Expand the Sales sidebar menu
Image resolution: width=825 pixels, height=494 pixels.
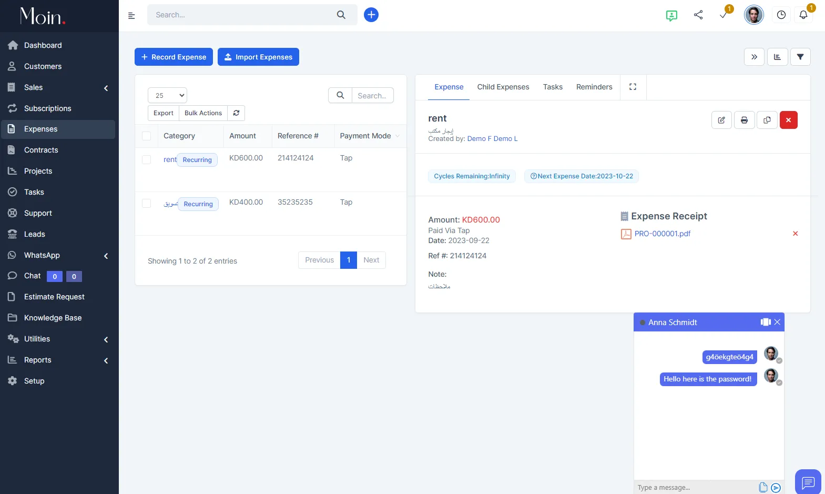(x=58, y=87)
